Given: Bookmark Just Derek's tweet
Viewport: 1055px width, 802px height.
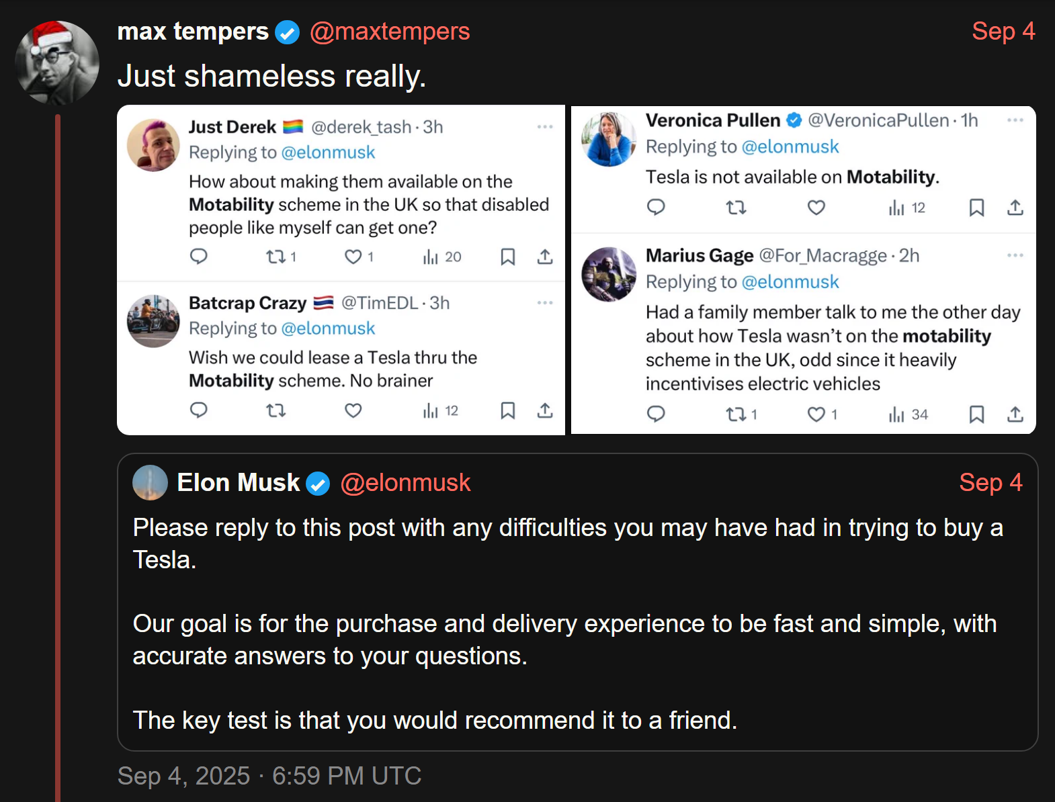Looking at the screenshot, I should point(508,257).
